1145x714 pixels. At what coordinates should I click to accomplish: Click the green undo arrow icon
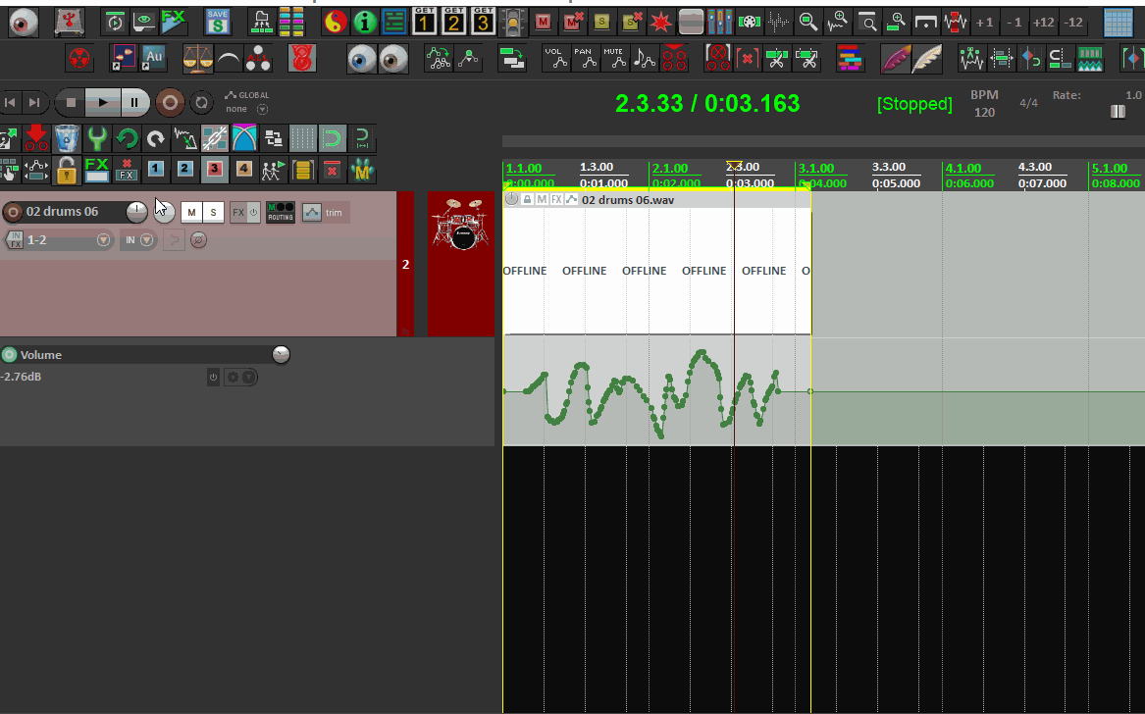[127, 138]
